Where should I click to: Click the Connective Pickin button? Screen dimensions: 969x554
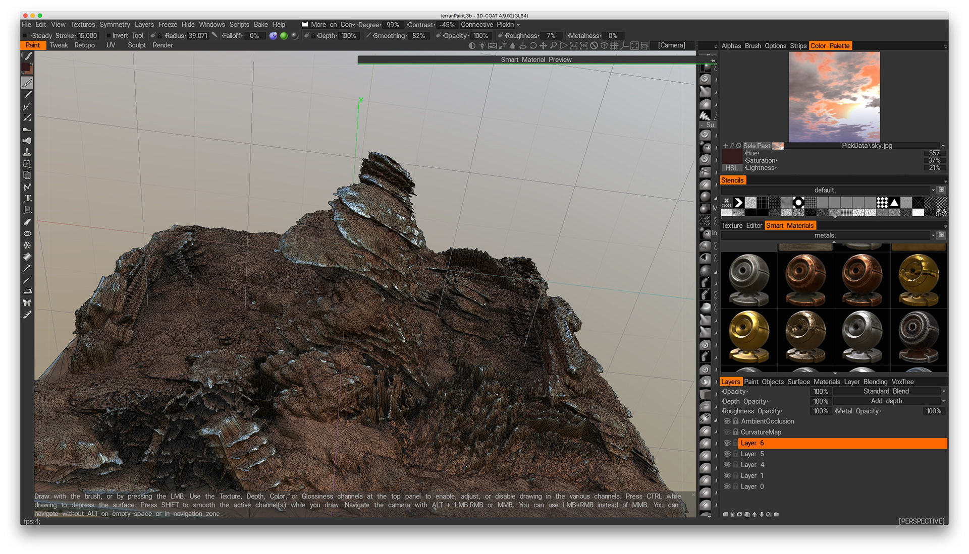coord(489,25)
